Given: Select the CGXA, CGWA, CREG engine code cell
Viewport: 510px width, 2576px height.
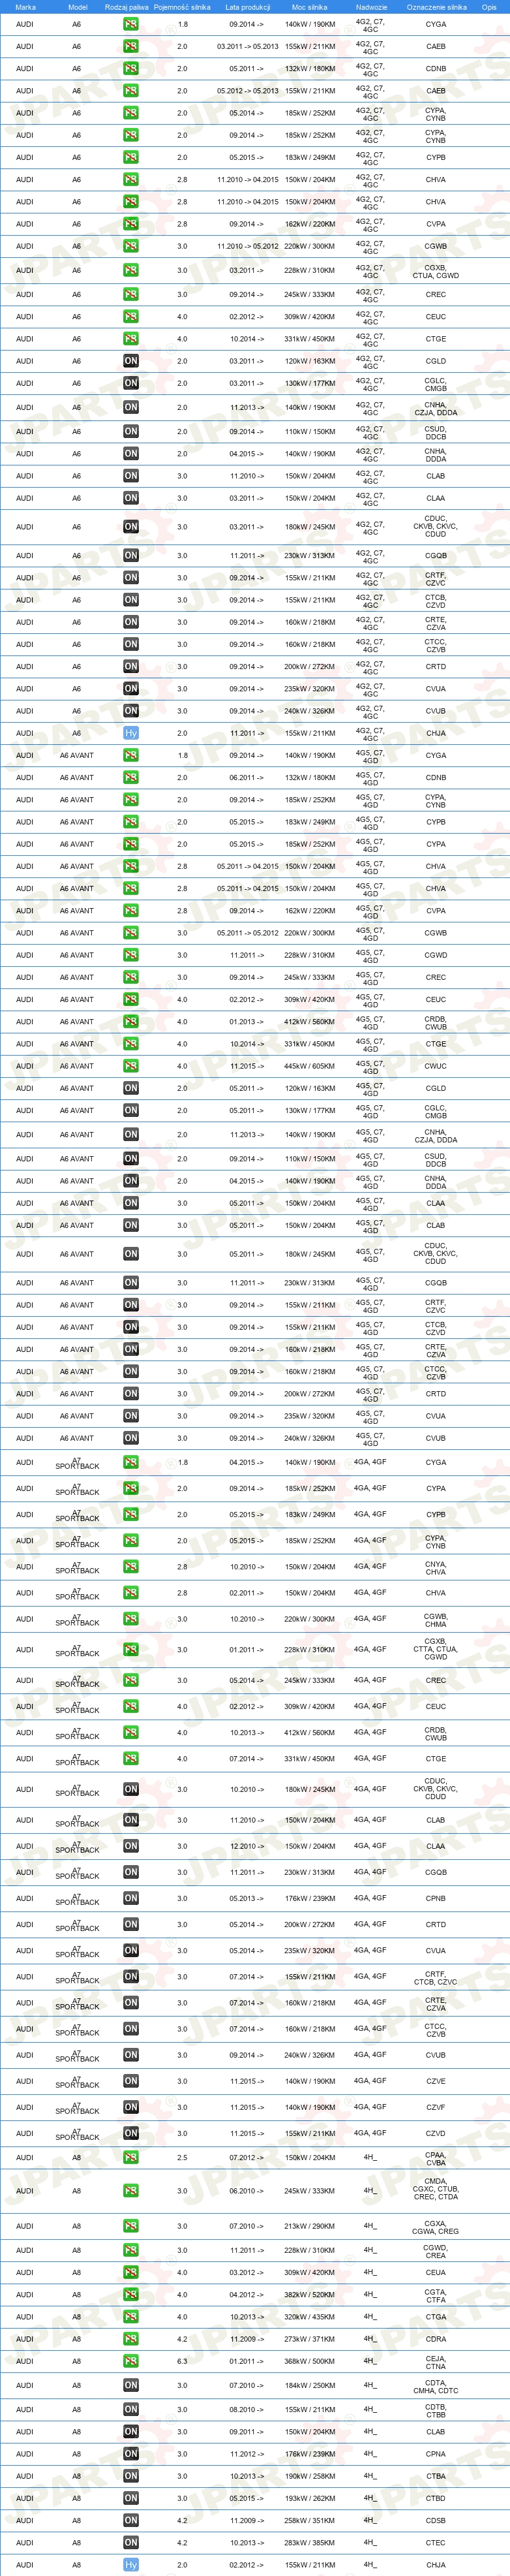Looking at the screenshot, I should (x=436, y=2227).
